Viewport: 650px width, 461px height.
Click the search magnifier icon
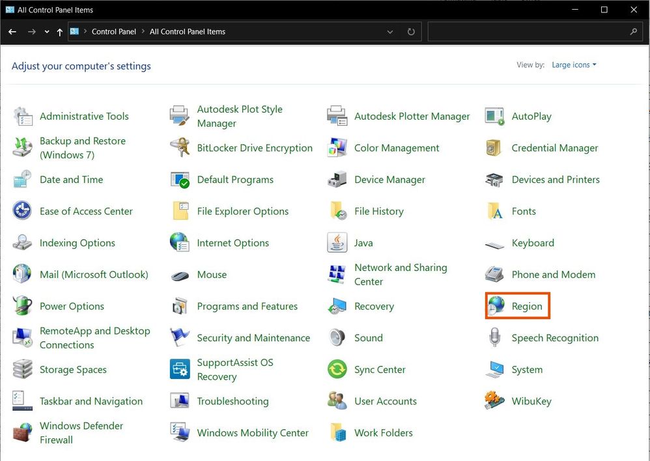(x=634, y=31)
